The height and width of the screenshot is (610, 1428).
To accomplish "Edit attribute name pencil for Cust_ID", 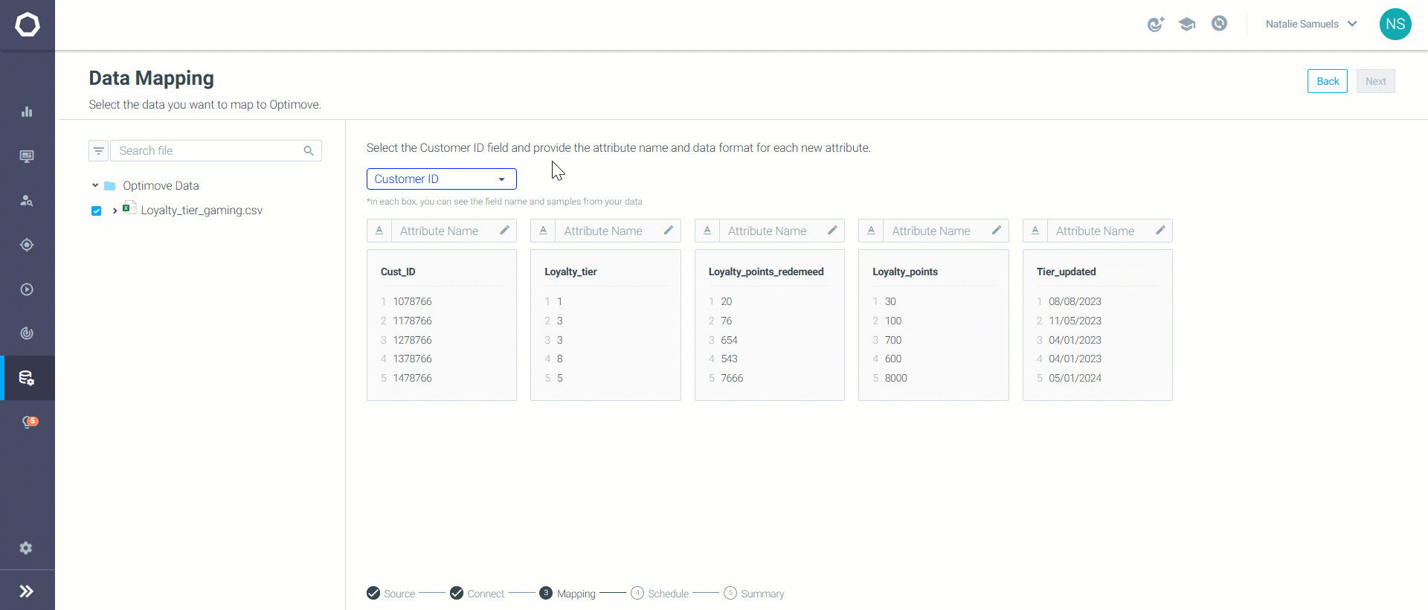I will coord(504,231).
